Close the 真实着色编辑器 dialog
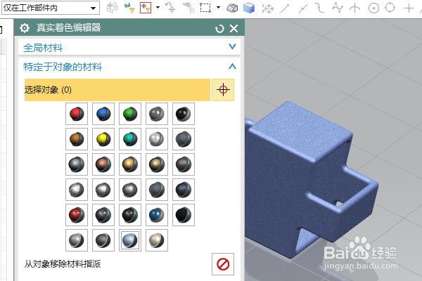 234,28
